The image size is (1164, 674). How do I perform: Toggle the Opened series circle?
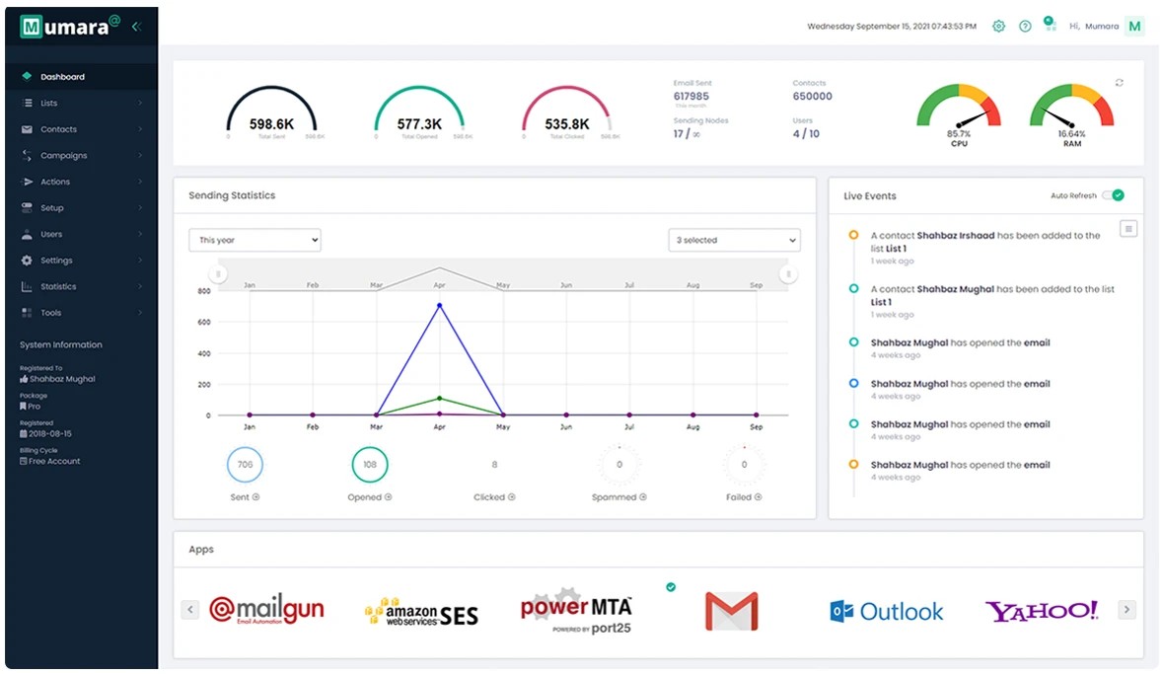pyautogui.click(x=370, y=465)
